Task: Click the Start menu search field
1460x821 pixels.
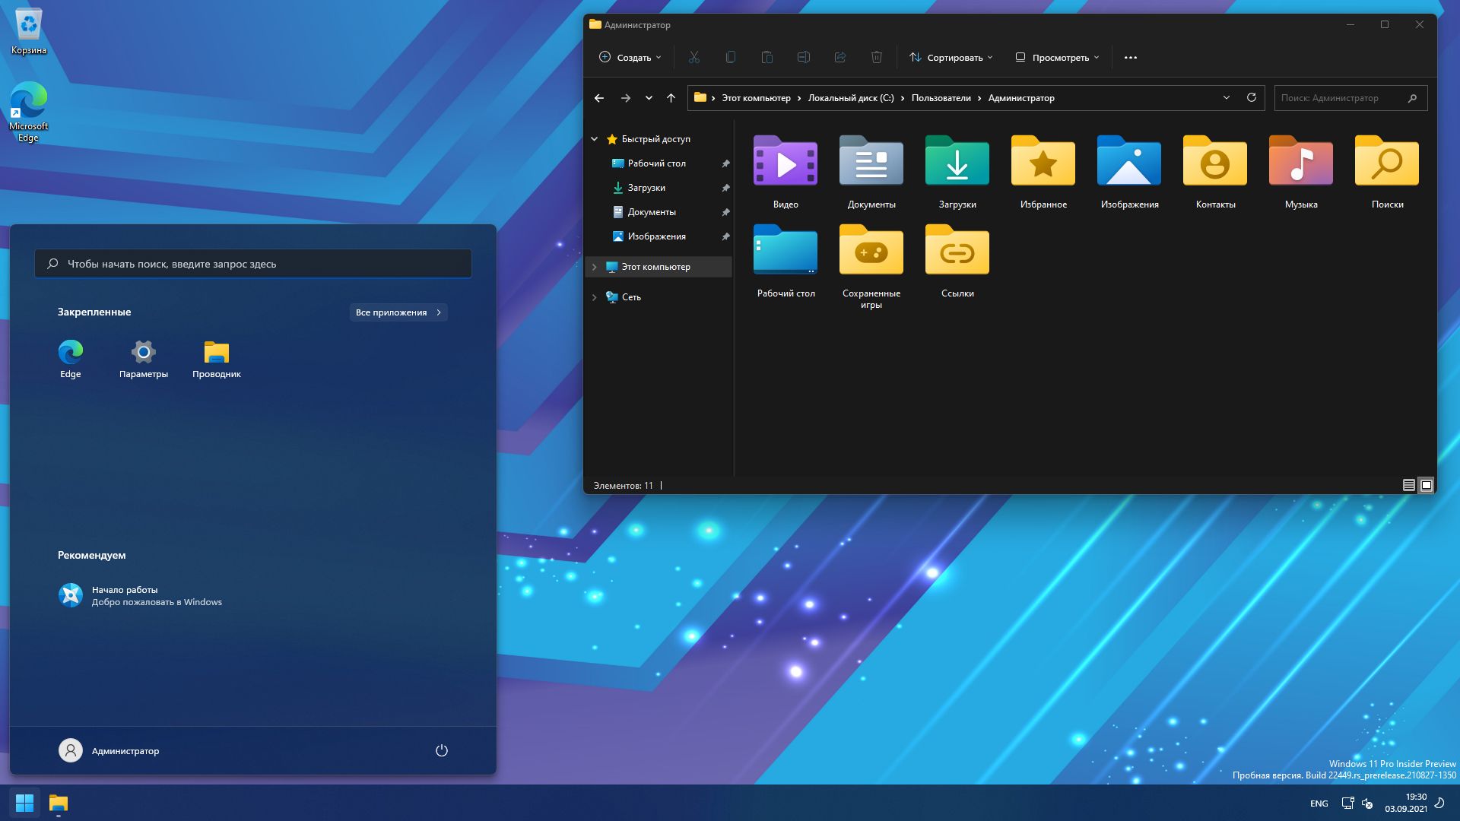Action: (252, 264)
